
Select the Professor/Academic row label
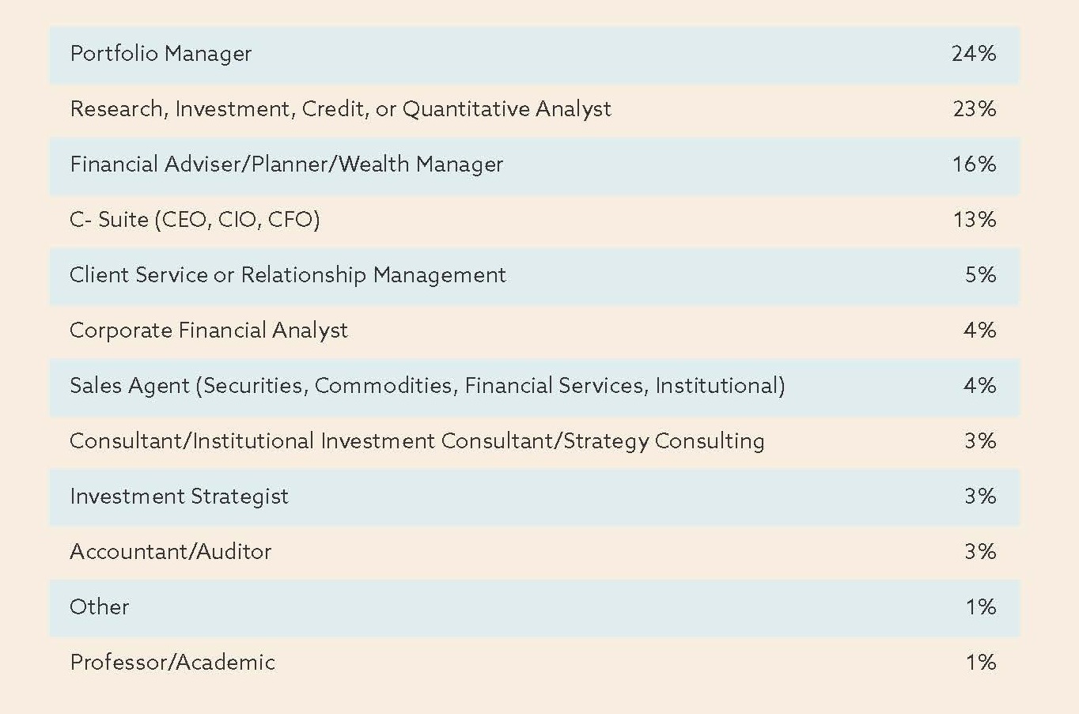[172, 663]
